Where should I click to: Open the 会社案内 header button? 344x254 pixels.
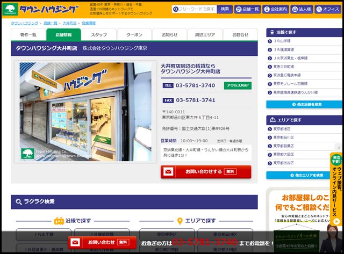click(276, 9)
